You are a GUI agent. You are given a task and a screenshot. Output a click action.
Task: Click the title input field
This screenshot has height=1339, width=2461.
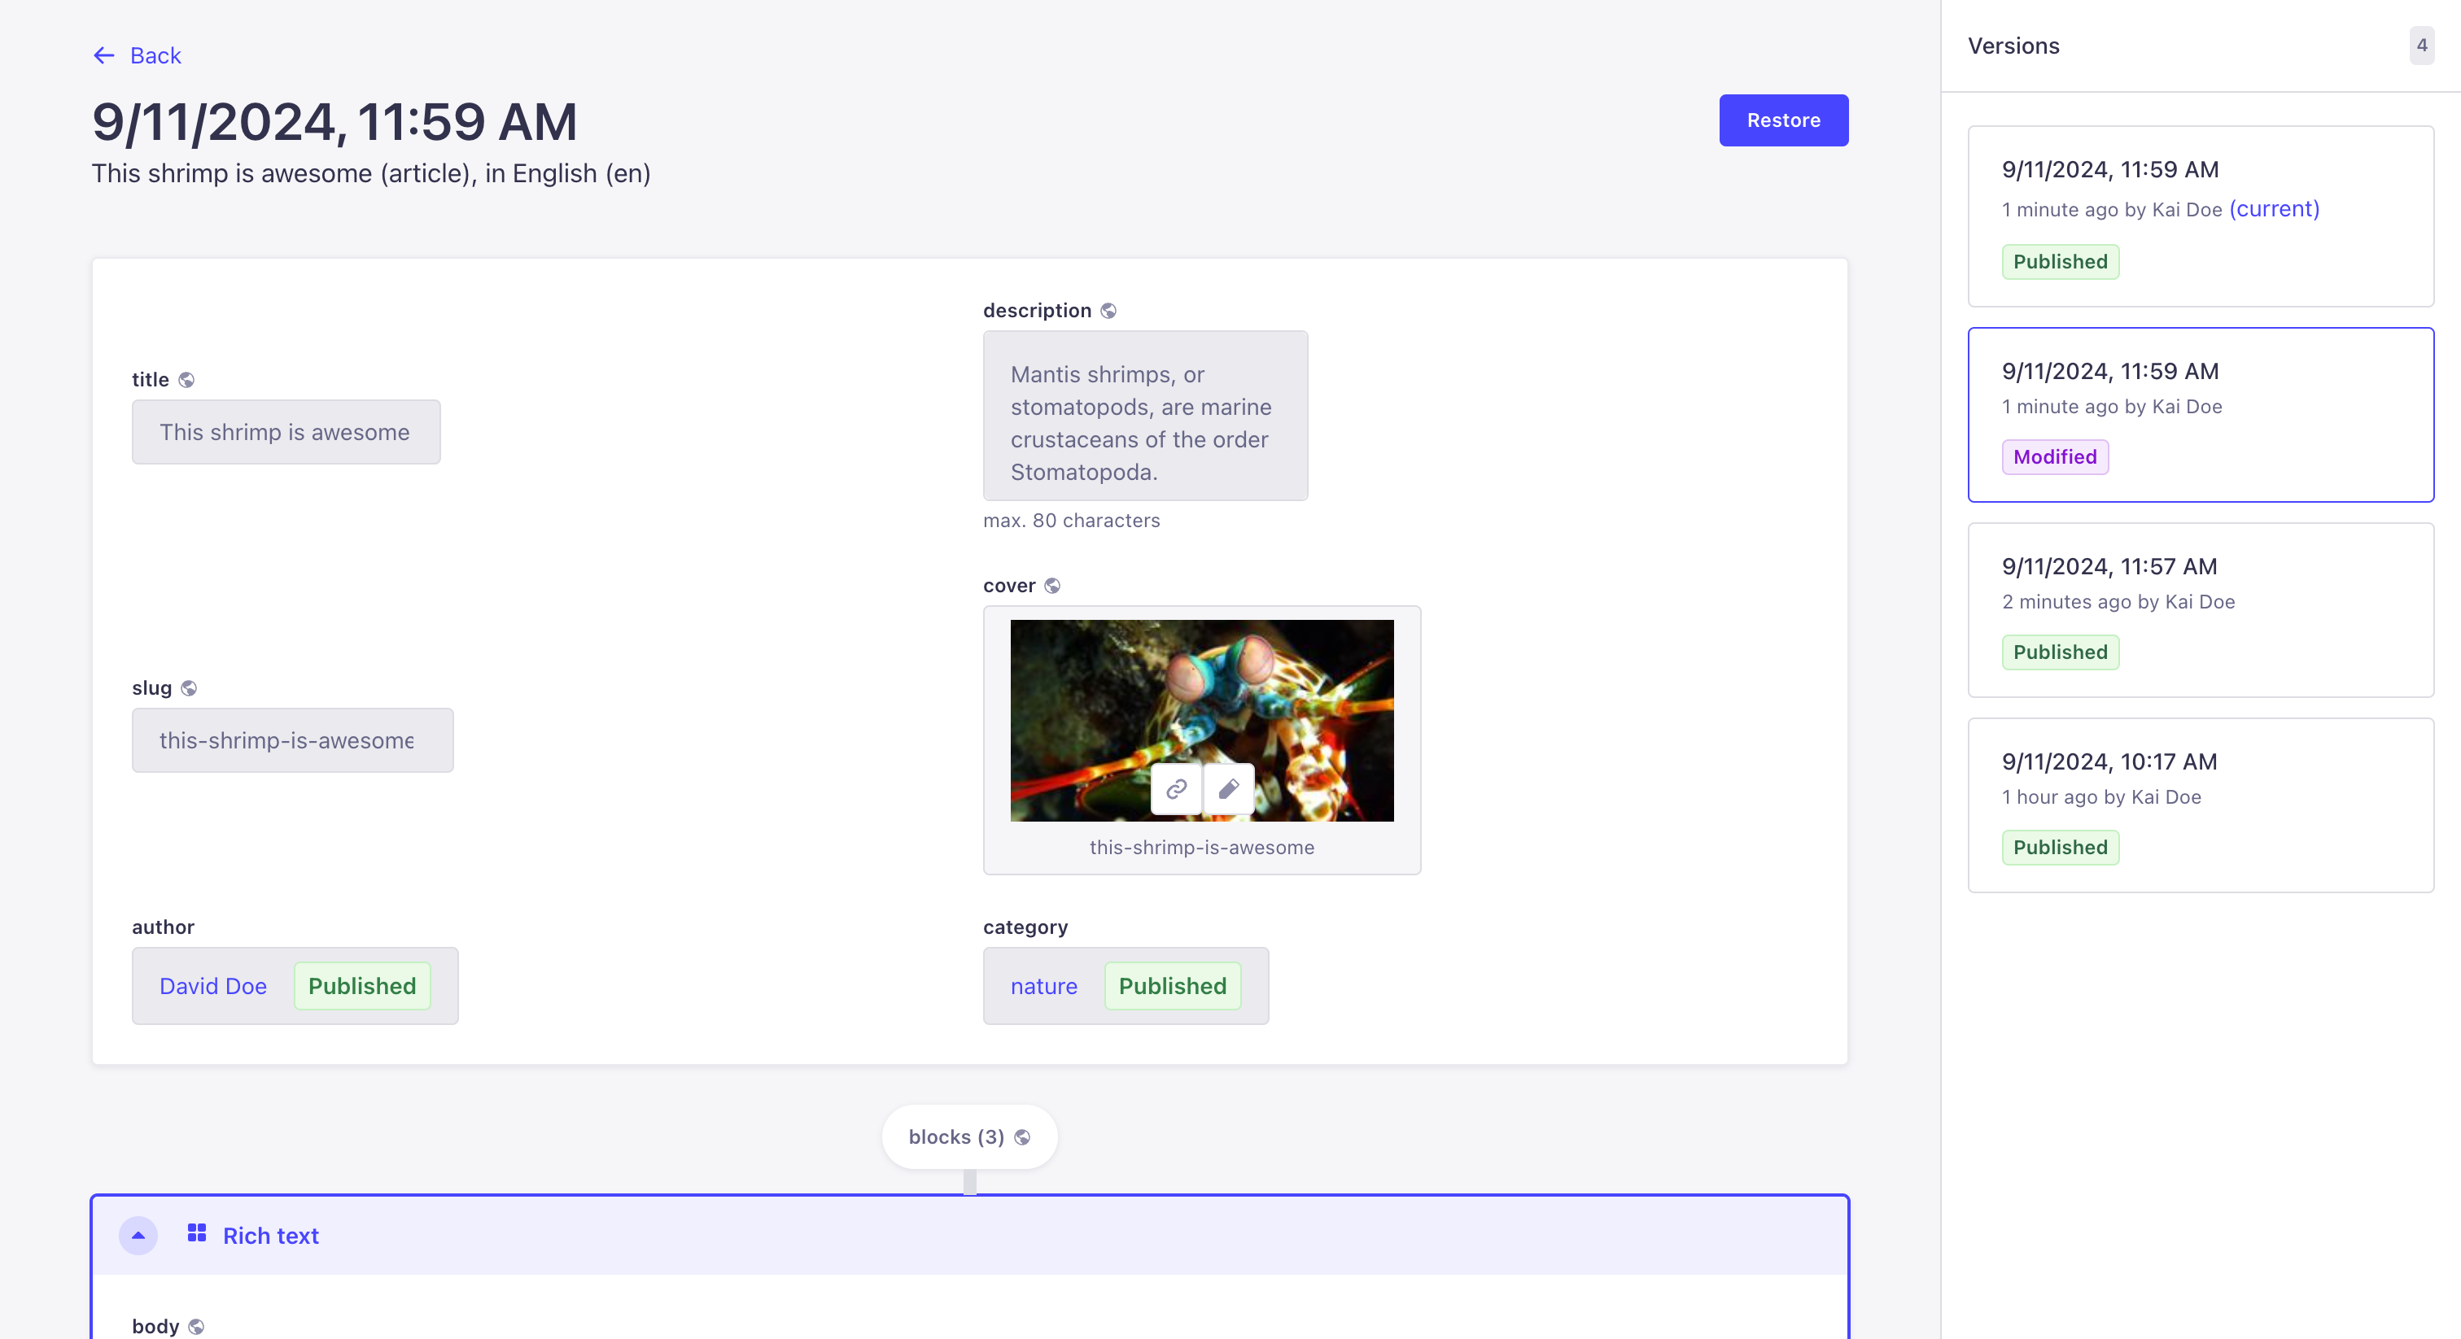285,432
